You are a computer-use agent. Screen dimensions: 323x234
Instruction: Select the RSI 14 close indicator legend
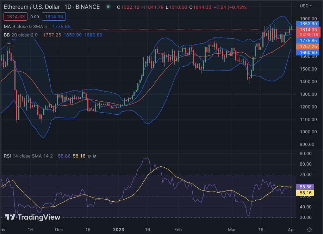click(x=28, y=156)
